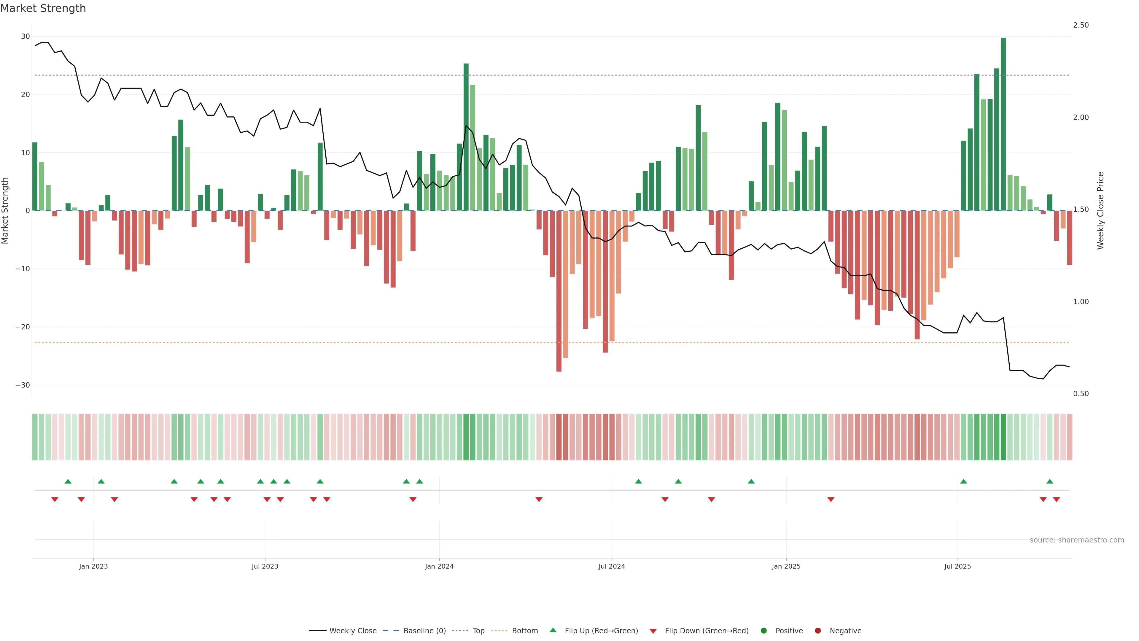The height and width of the screenshot is (641, 1139).
Task: Click the Market Strength chart title
Action: 43,8
